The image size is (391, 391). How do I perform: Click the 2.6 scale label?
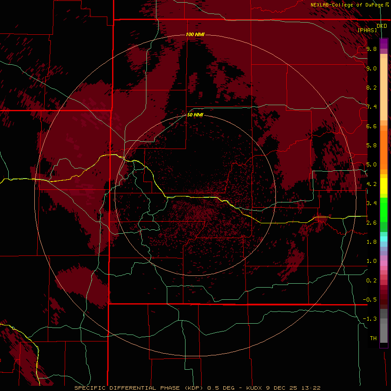(x=371, y=223)
